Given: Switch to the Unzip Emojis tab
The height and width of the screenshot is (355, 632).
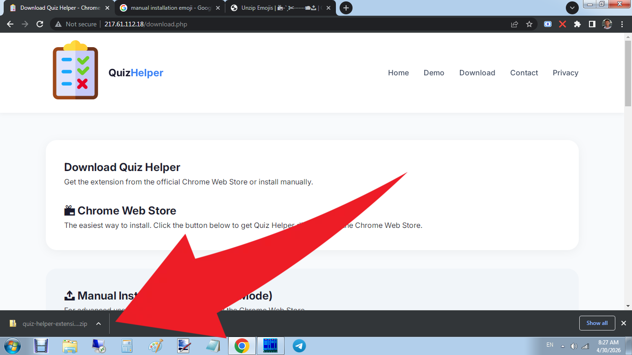Looking at the screenshot, I should 281,8.
